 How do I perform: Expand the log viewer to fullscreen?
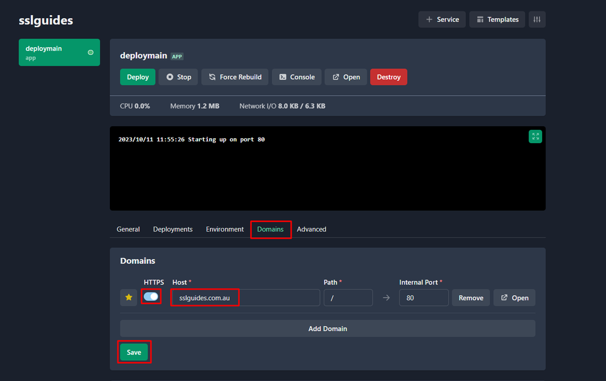click(x=535, y=136)
